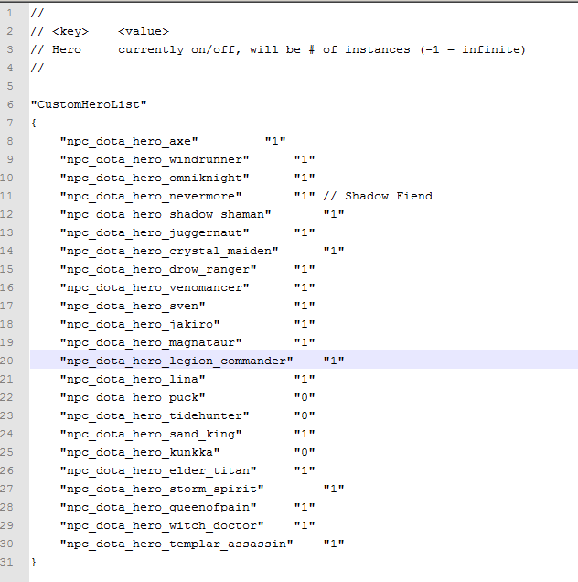The height and width of the screenshot is (582, 578).
Task: Click "npc_dota_hero_kunkka" entry
Action: [x=140, y=452]
